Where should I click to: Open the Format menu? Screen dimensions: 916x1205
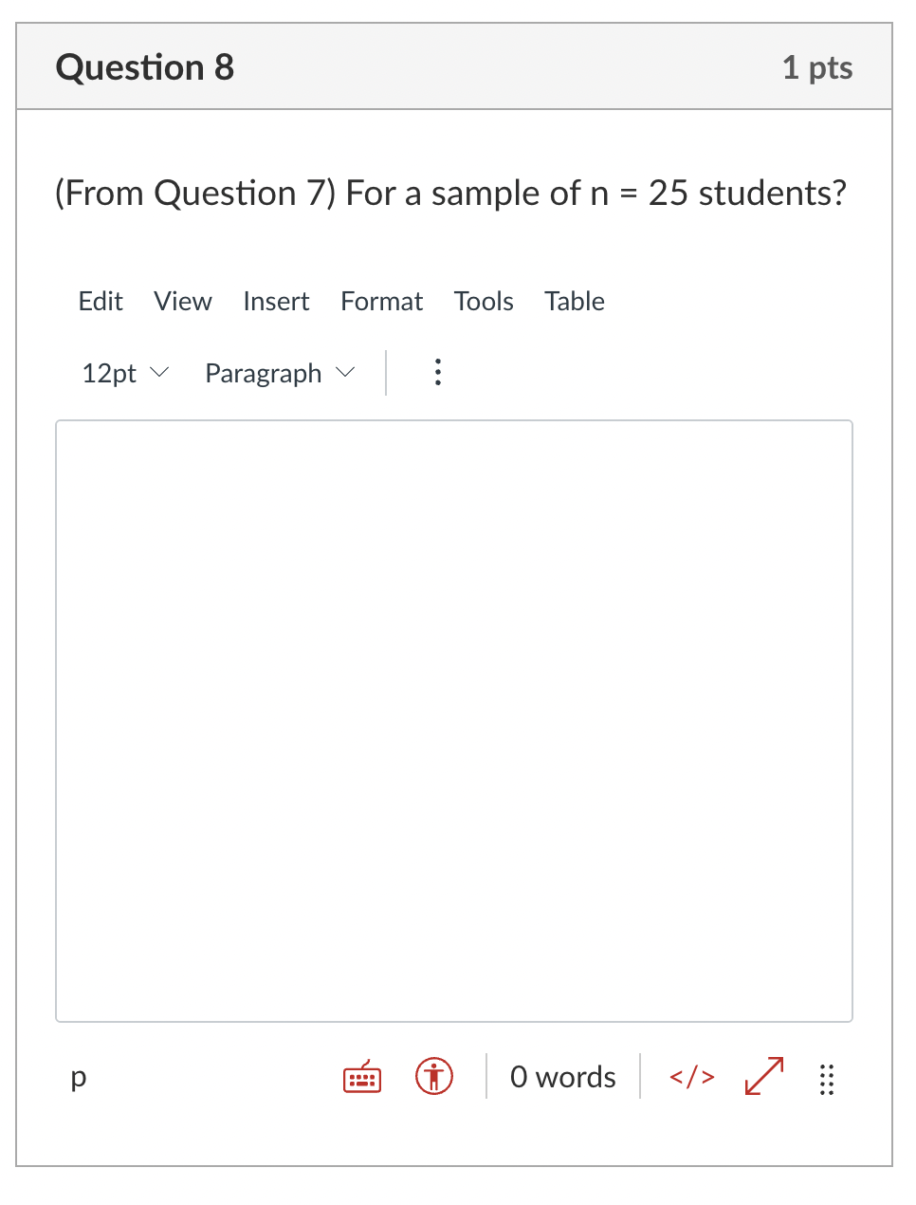coord(381,301)
